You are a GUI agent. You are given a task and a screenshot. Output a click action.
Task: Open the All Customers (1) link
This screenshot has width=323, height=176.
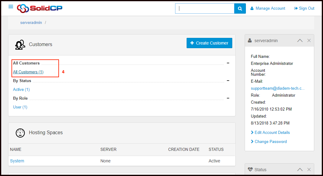tap(28, 72)
